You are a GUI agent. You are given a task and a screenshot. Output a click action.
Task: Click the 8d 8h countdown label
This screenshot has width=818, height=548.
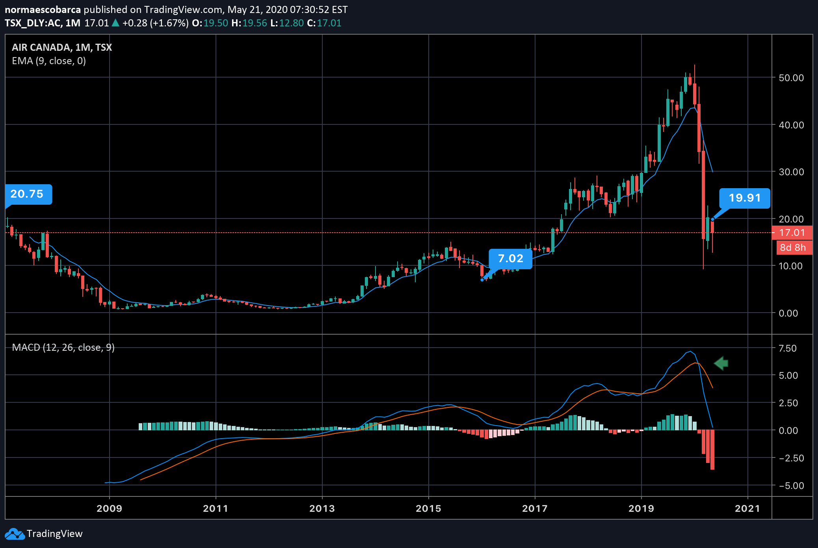coord(793,248)
